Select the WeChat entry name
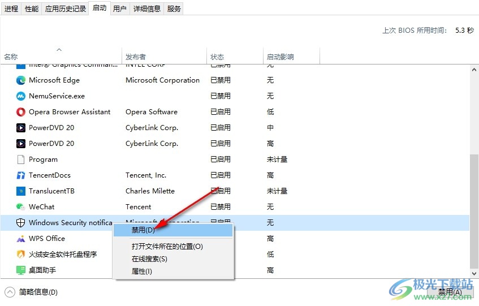The width and height of the screenshot is (479, 306). click(41, 207)
